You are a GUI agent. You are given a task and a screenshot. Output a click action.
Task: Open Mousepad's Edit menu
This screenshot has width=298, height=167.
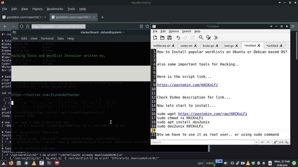[x=163, y=31]
